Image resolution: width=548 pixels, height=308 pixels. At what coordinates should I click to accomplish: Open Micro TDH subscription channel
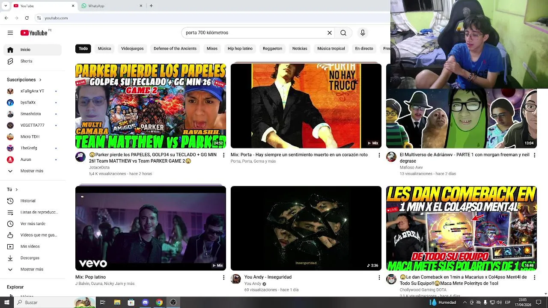tap(33, 137)
